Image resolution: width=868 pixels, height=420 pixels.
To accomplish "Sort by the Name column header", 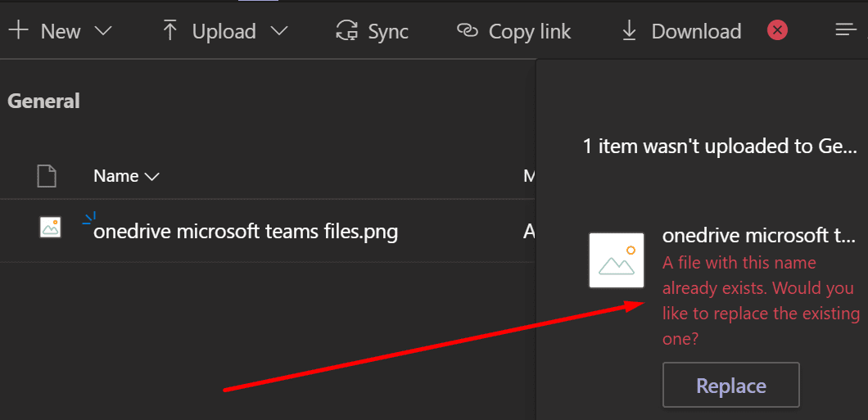I will pos(126,176).
